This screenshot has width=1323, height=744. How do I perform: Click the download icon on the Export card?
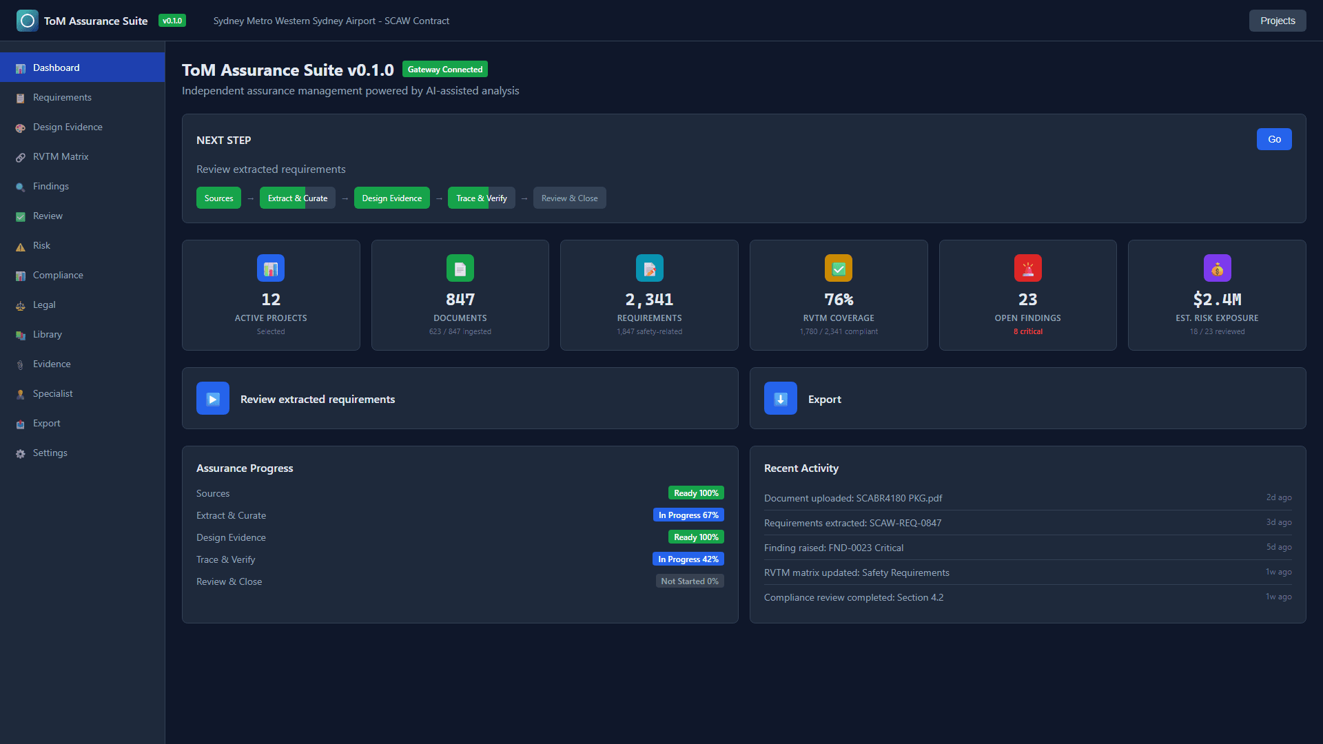click(780, 398)
